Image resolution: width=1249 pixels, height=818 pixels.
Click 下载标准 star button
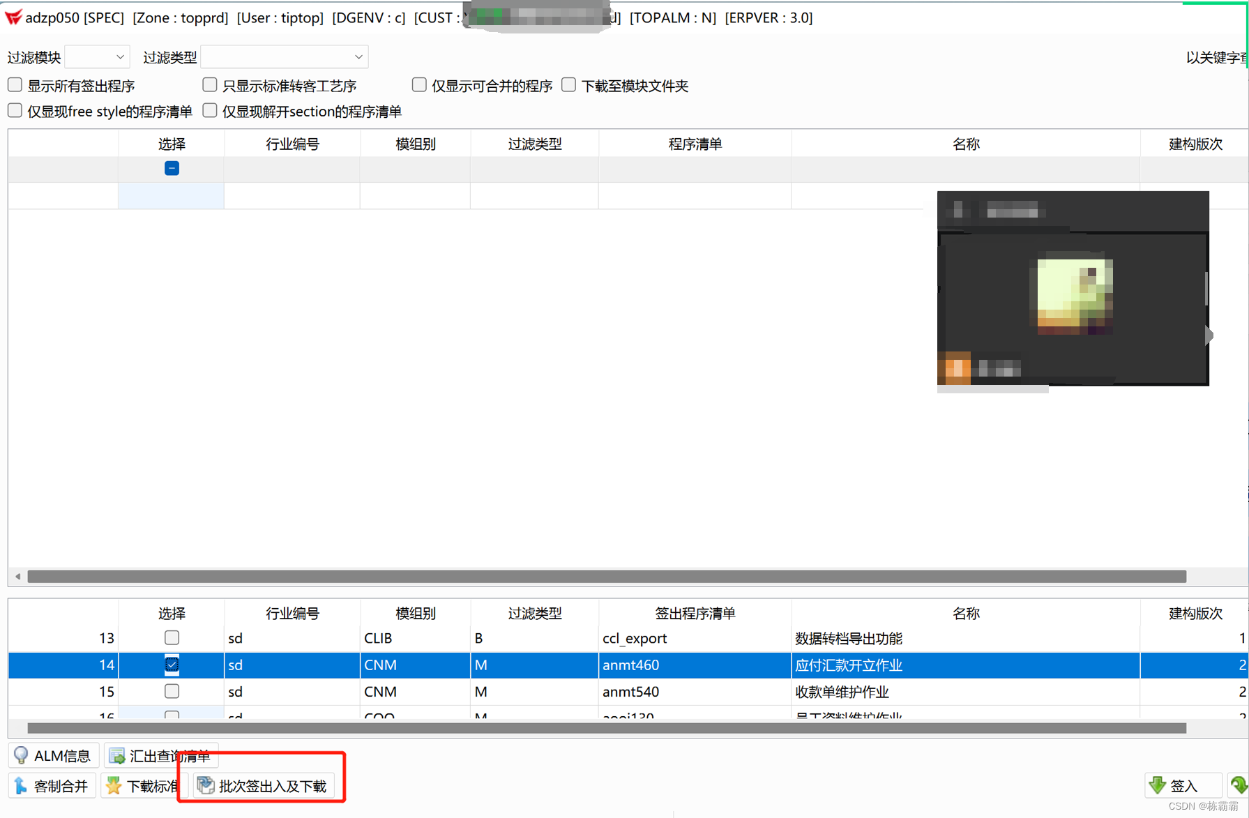pos(142,786)
